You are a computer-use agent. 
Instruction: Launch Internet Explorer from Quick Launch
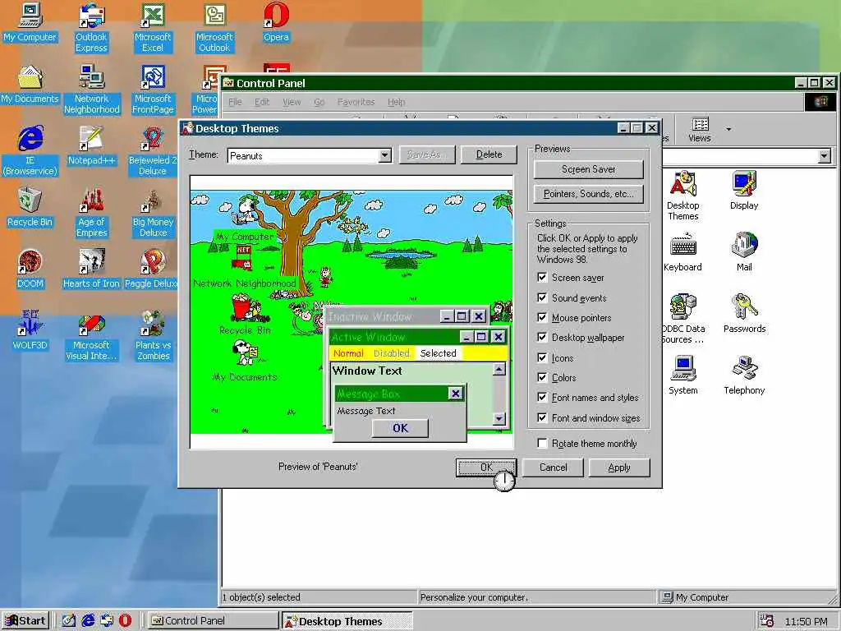point(88,621)
